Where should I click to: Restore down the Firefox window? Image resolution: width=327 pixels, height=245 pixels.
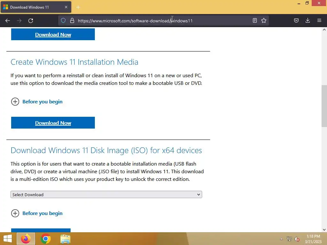(x=307, y=3)
